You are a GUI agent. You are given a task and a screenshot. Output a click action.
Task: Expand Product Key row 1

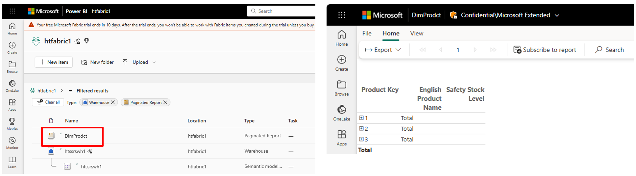pos(361,118)
